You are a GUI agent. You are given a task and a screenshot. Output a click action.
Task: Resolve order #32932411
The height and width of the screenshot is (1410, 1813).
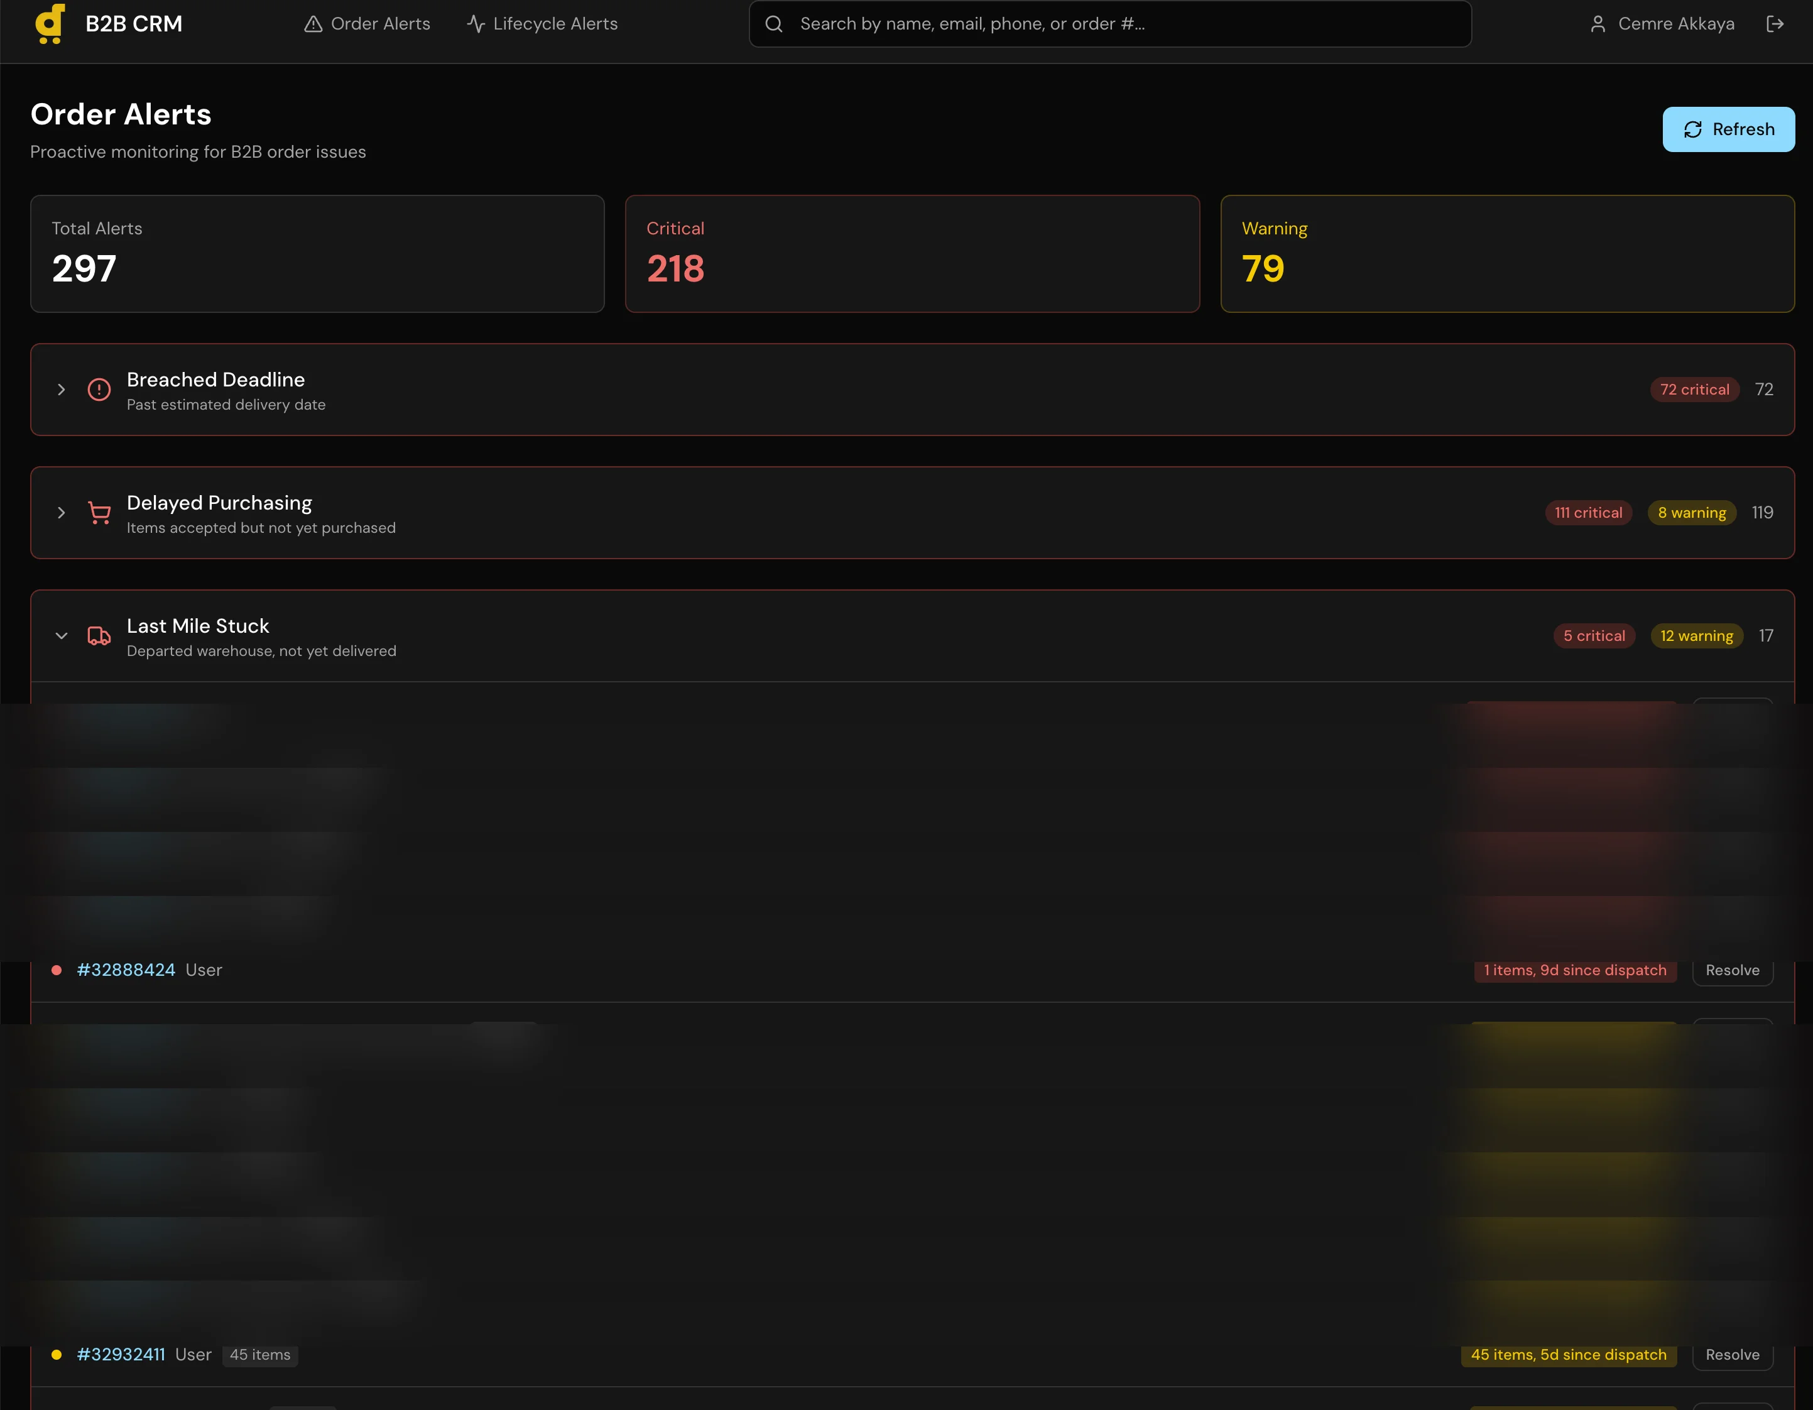tap(1733, 1354)
